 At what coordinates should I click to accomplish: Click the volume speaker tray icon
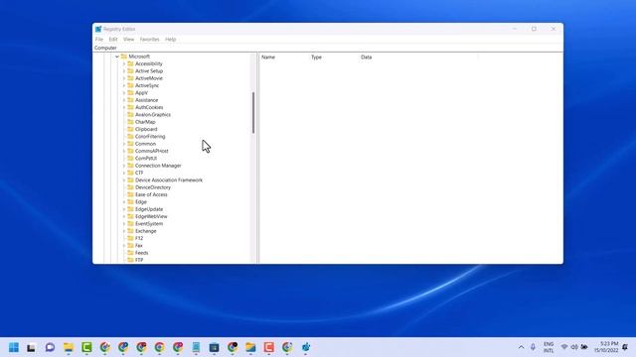tap(574, 347)
